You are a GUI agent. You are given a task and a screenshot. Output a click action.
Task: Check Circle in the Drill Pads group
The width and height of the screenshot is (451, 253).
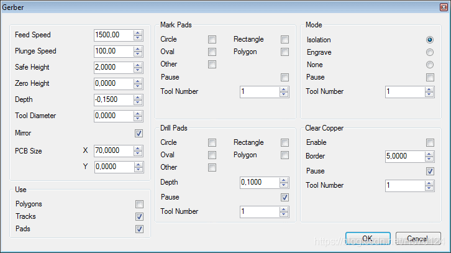point(212,143)
